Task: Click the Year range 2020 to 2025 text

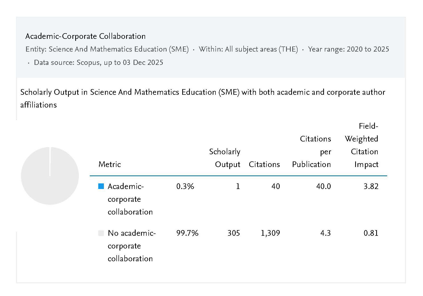Action: click(x=348, y=49)
